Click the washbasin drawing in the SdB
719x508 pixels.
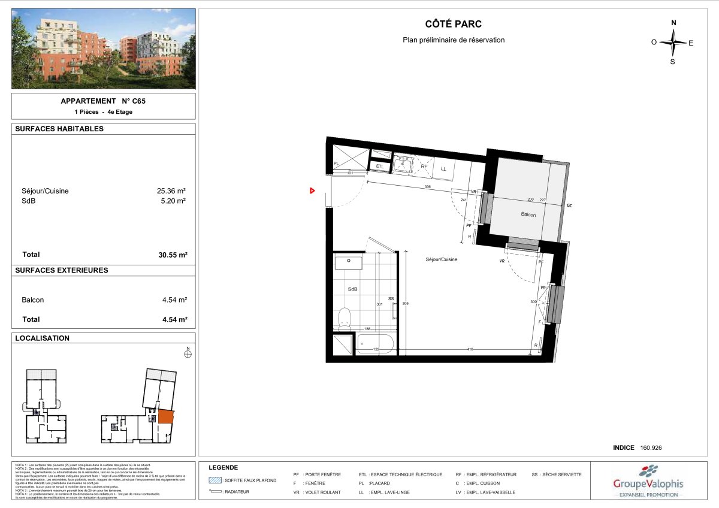[349, 262]
